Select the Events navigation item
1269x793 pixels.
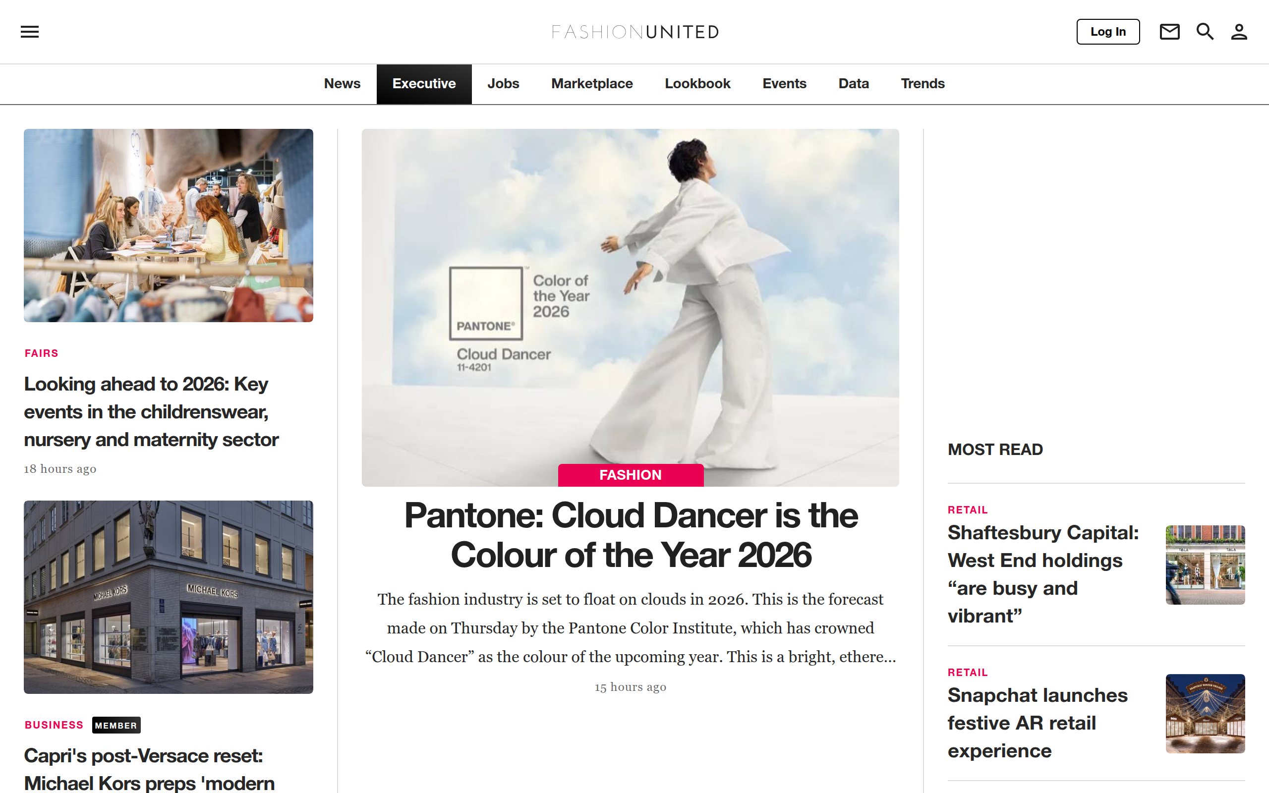pos(784,83)
